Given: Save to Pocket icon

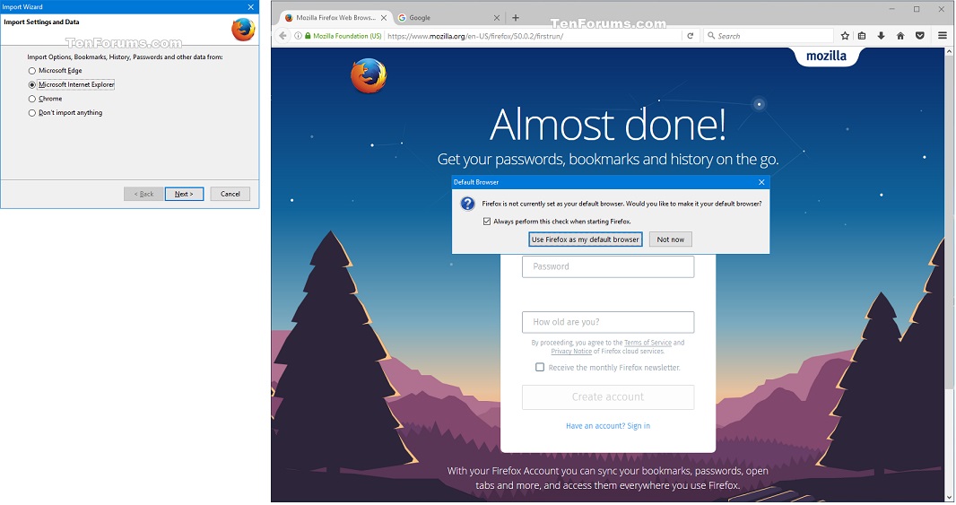Looking at the screenshot, I should click(x=920, y=36).
